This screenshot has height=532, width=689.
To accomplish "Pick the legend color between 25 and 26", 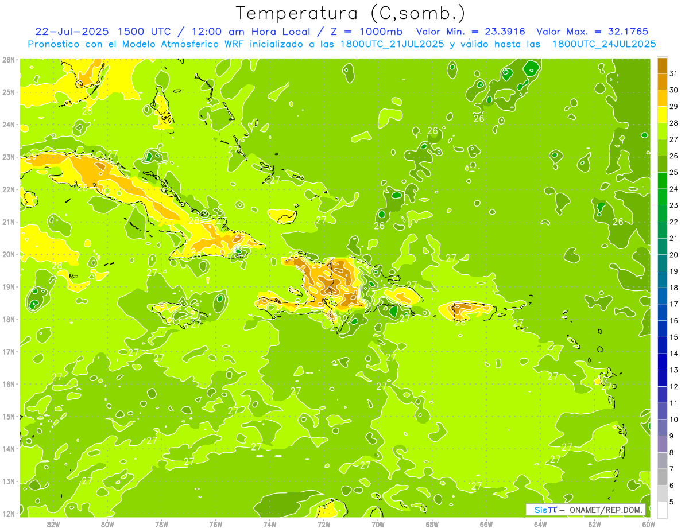I will [x=662, y=164].
